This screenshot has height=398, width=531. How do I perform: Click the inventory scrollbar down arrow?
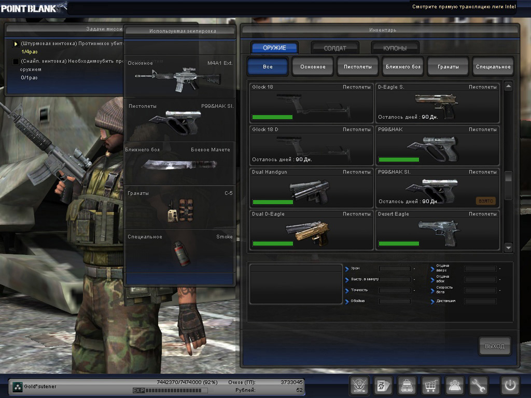tap(508, 248)
